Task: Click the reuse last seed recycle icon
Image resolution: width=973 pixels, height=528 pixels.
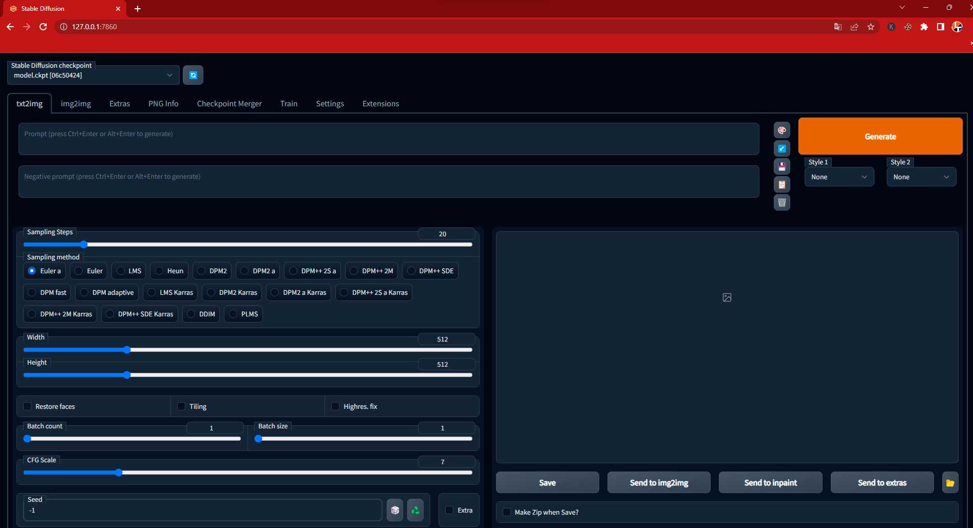Action: pos(415,510)
